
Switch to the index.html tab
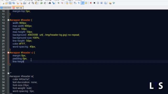[6, 8]
